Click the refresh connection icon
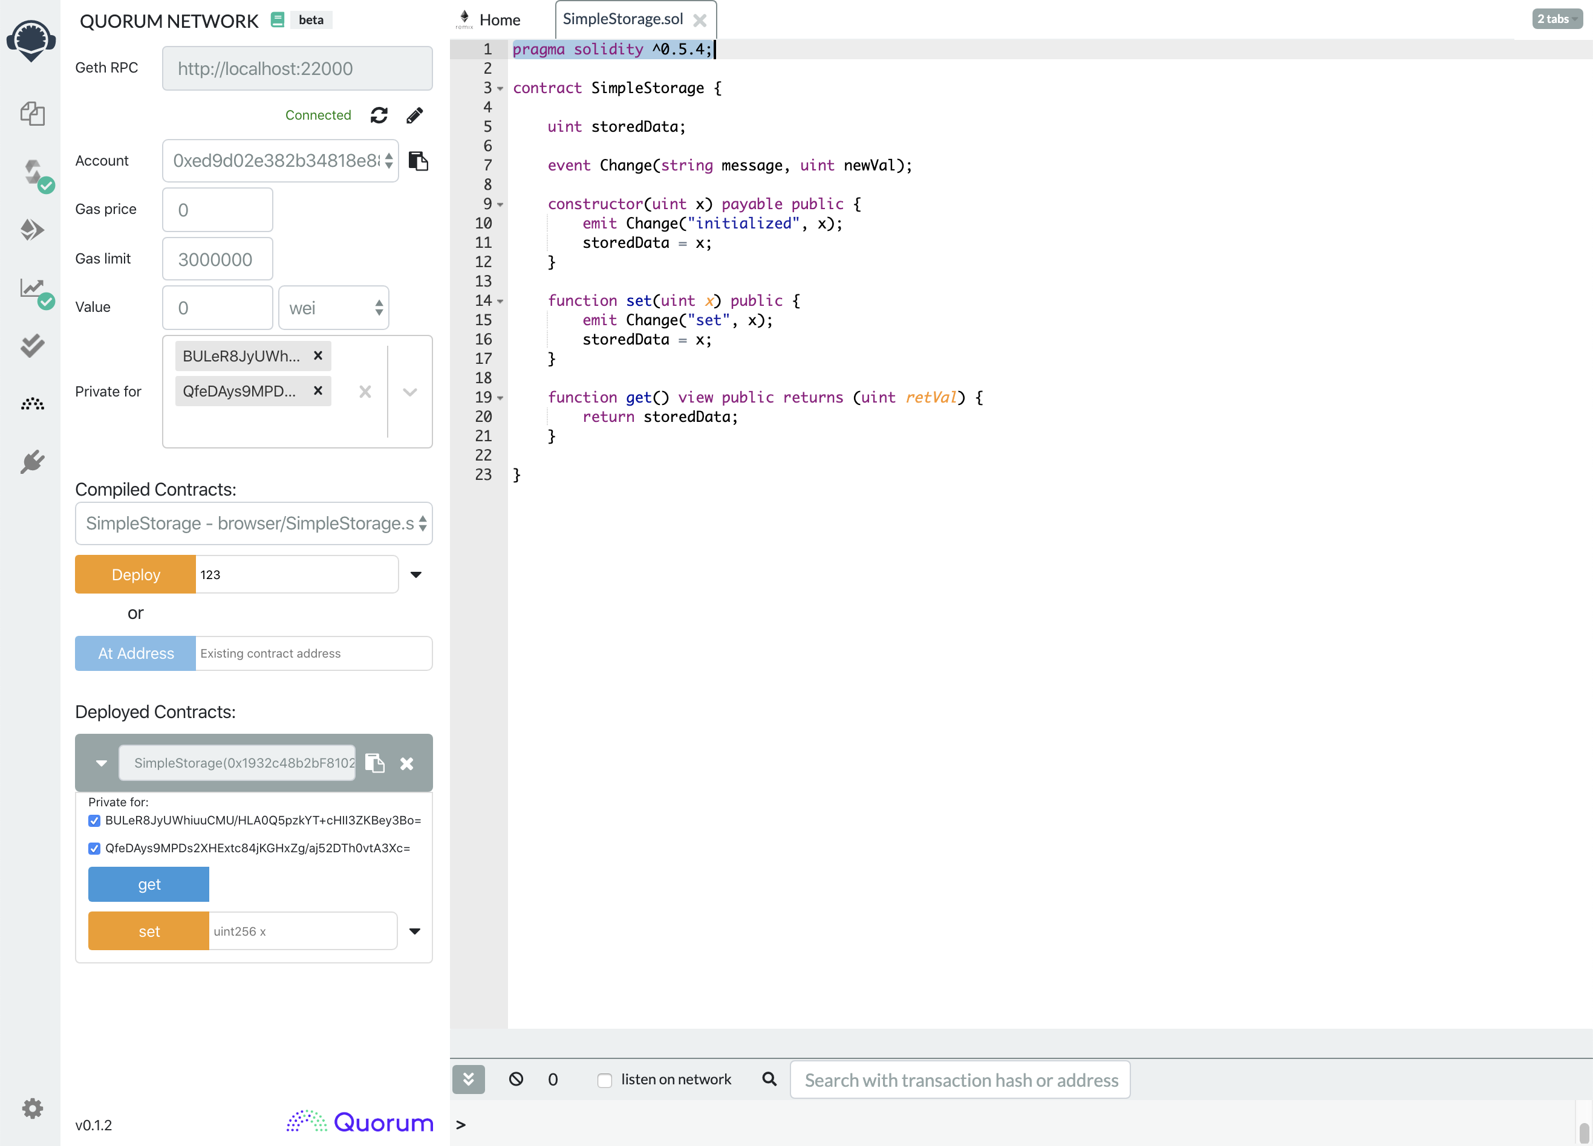 point(379,115)
